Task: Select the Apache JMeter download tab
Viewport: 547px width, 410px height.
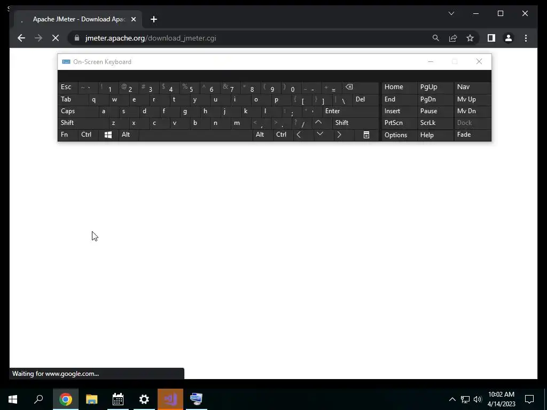Action: coord(78,19)
